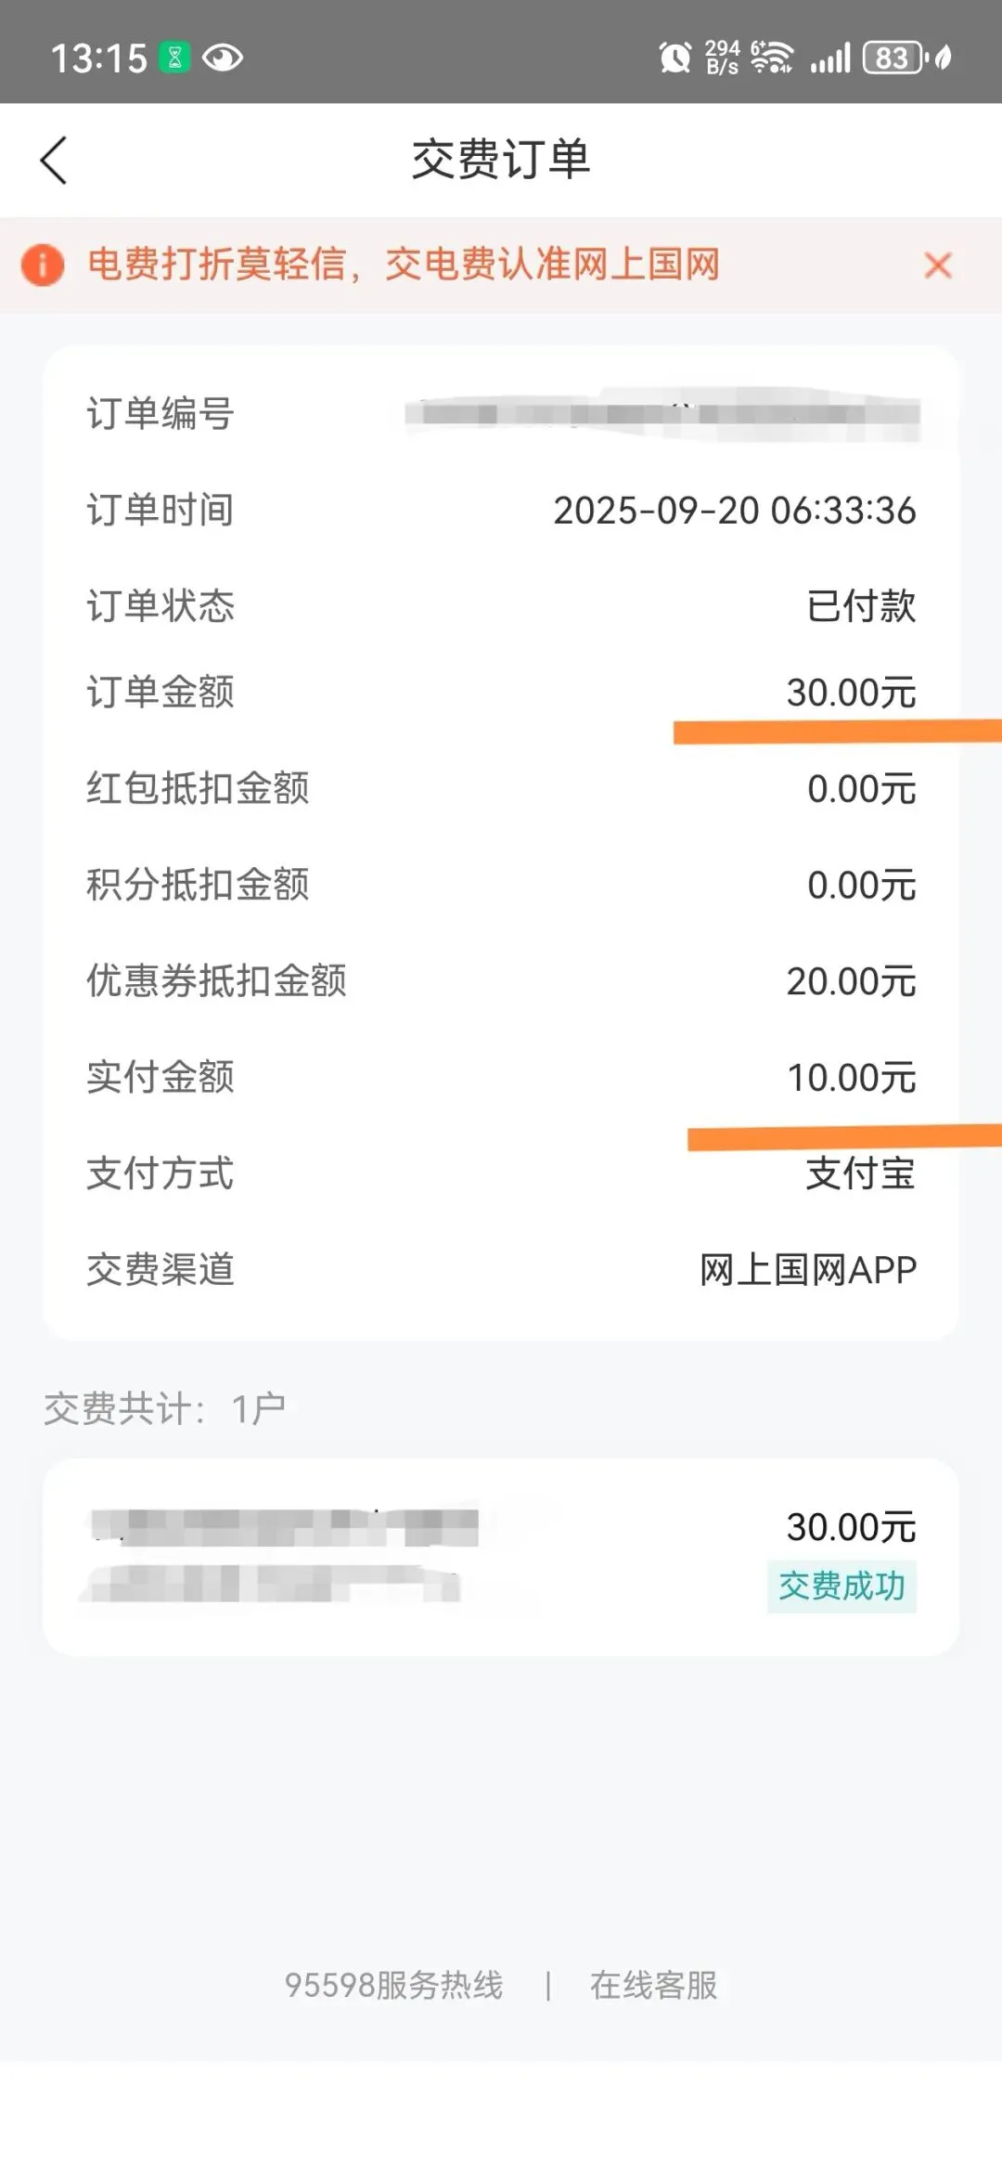The image size is (1002, 2164).
Task: Tap the battery level indicator
Action: pyautogui.click(x=893, y=58)
